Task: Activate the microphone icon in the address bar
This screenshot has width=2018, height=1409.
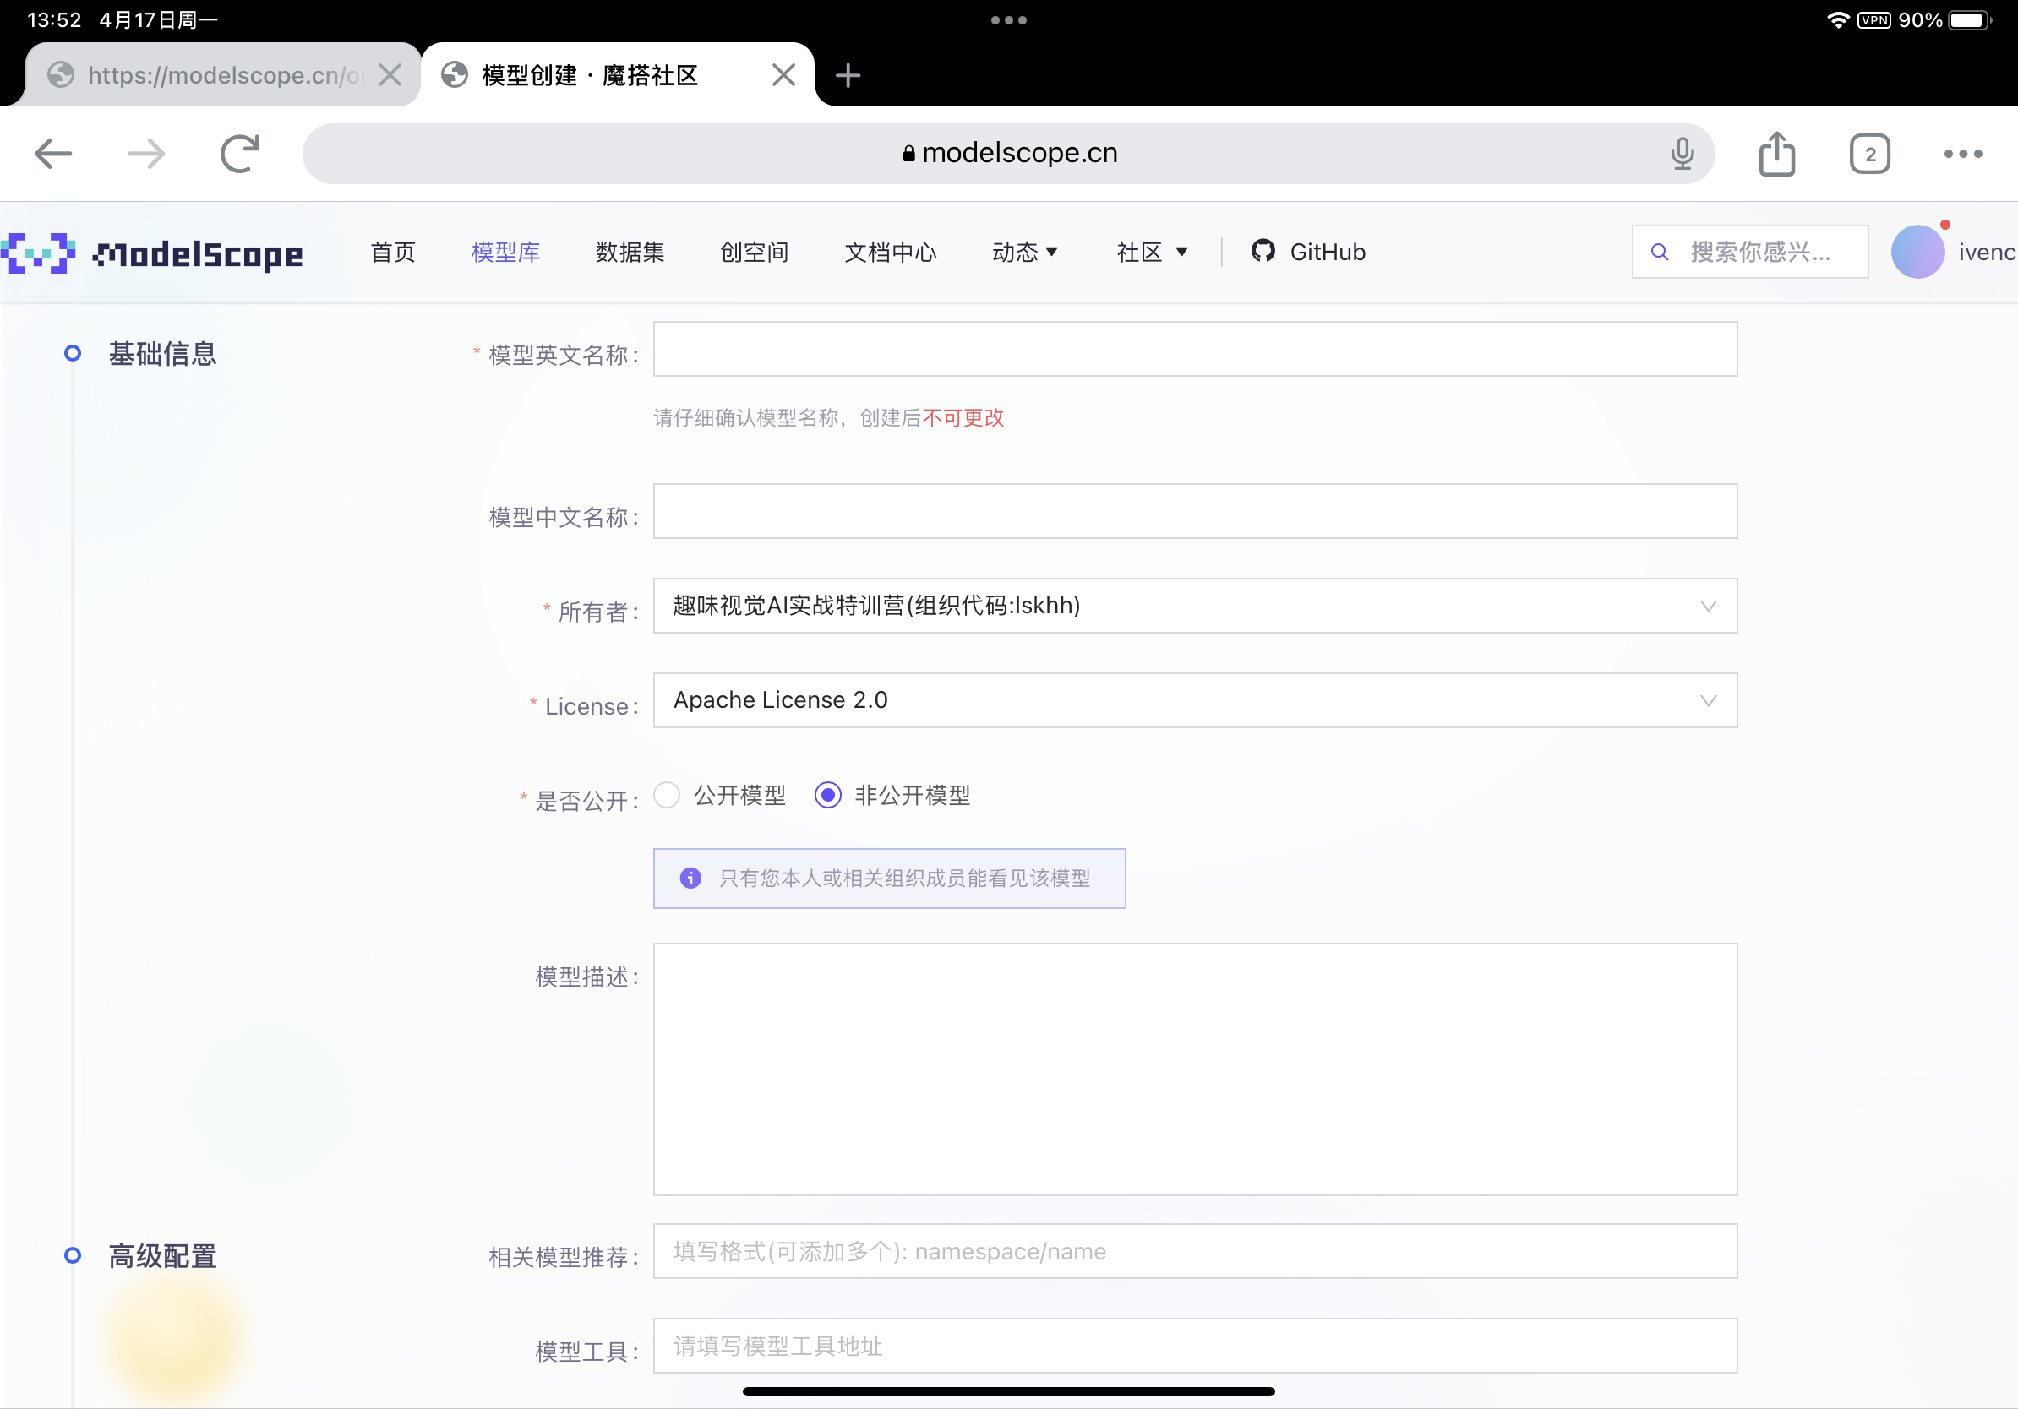Action: coord(1682,153)
